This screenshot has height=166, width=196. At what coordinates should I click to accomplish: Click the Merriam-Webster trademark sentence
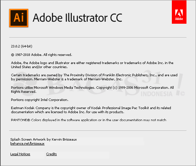78,79
